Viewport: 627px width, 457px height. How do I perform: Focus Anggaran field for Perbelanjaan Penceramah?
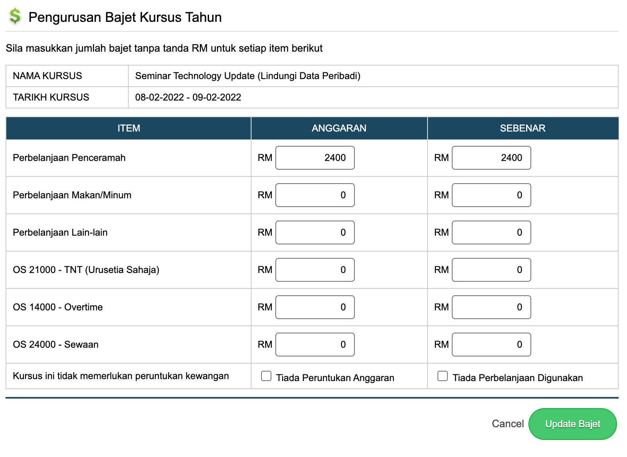click(x=315, y=158)
